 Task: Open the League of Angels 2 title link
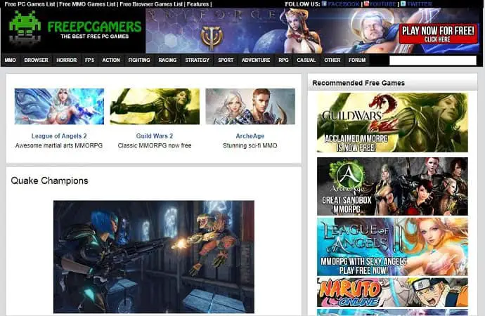tap(59, 136)
